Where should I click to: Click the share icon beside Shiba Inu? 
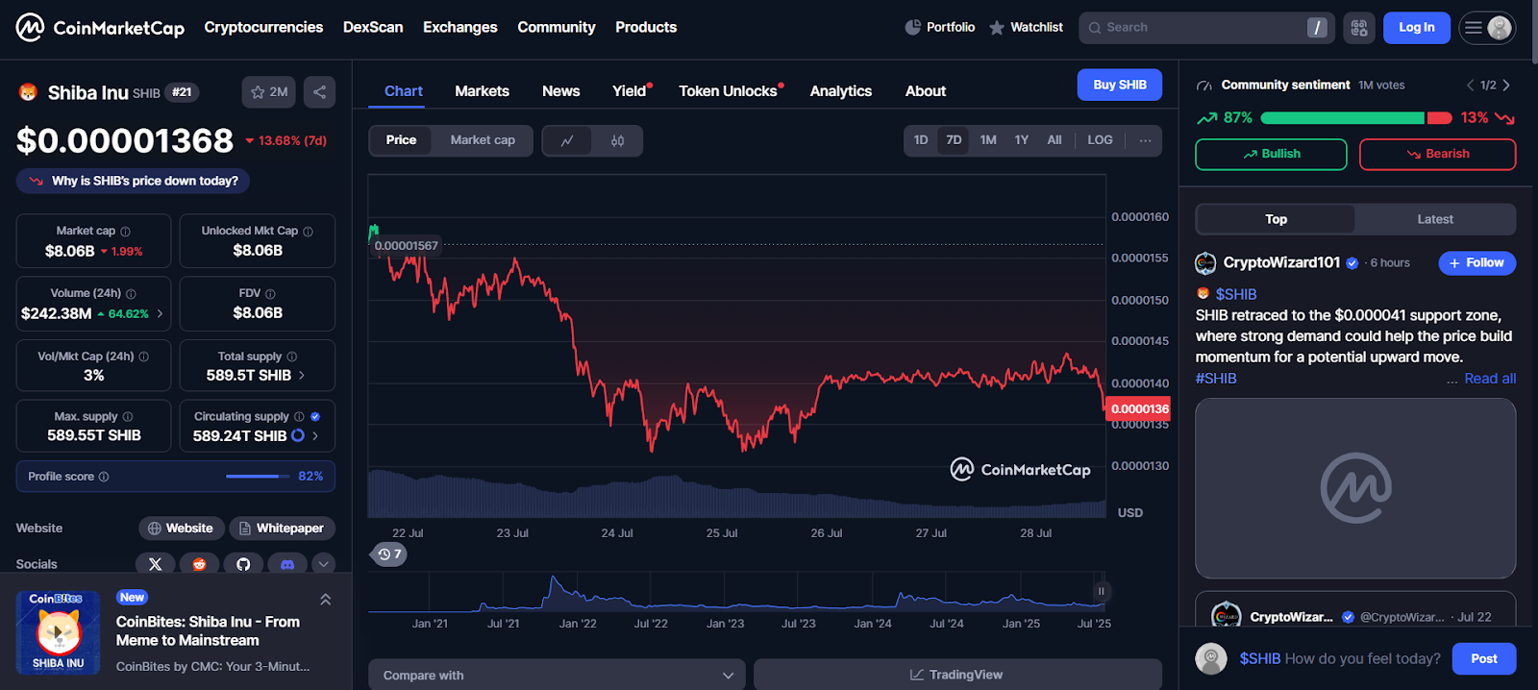point(319,92)
